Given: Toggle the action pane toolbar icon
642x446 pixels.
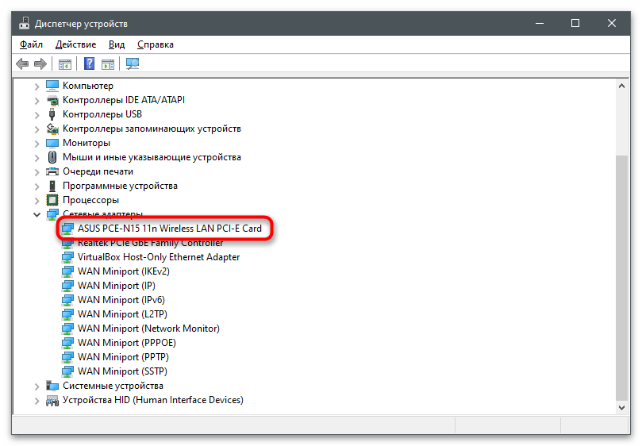Looking at the screenshot, I should coord(108,63).
